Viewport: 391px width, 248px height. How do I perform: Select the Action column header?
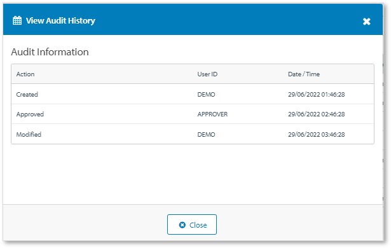pos(25,74)
